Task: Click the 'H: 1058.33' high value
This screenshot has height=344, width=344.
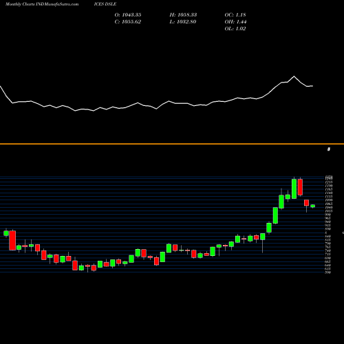Action: pos(183,15)
